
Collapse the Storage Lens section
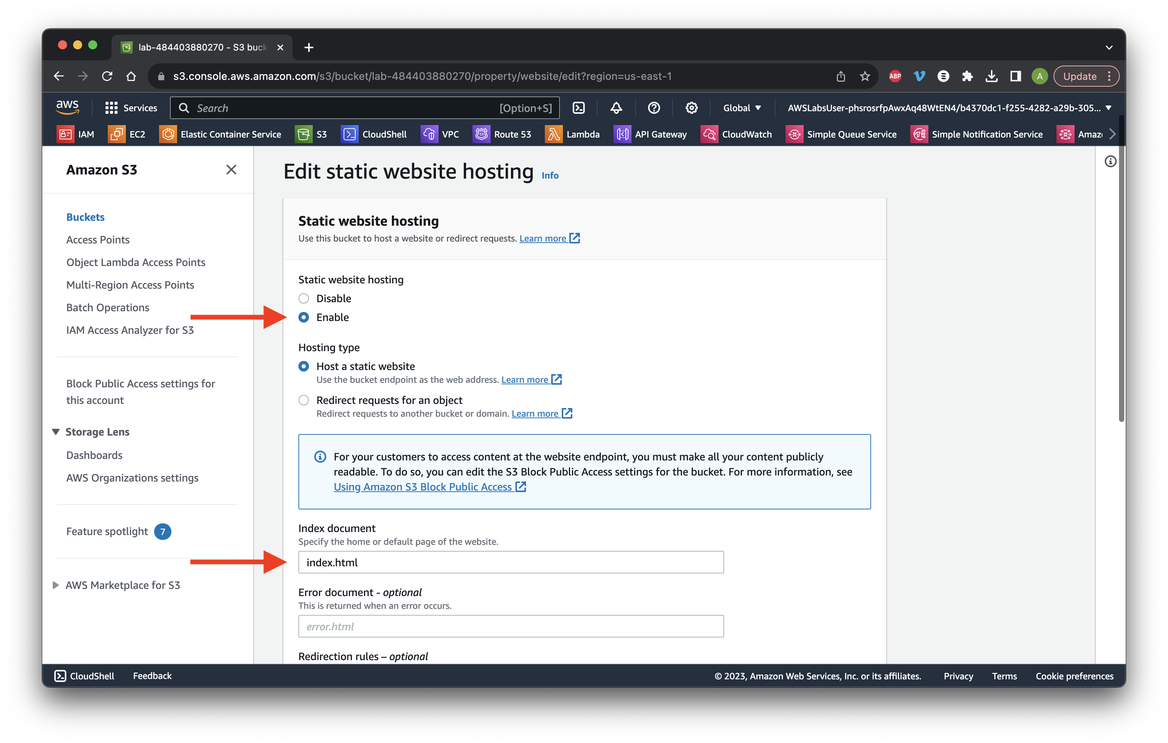[x=56, y=432]
